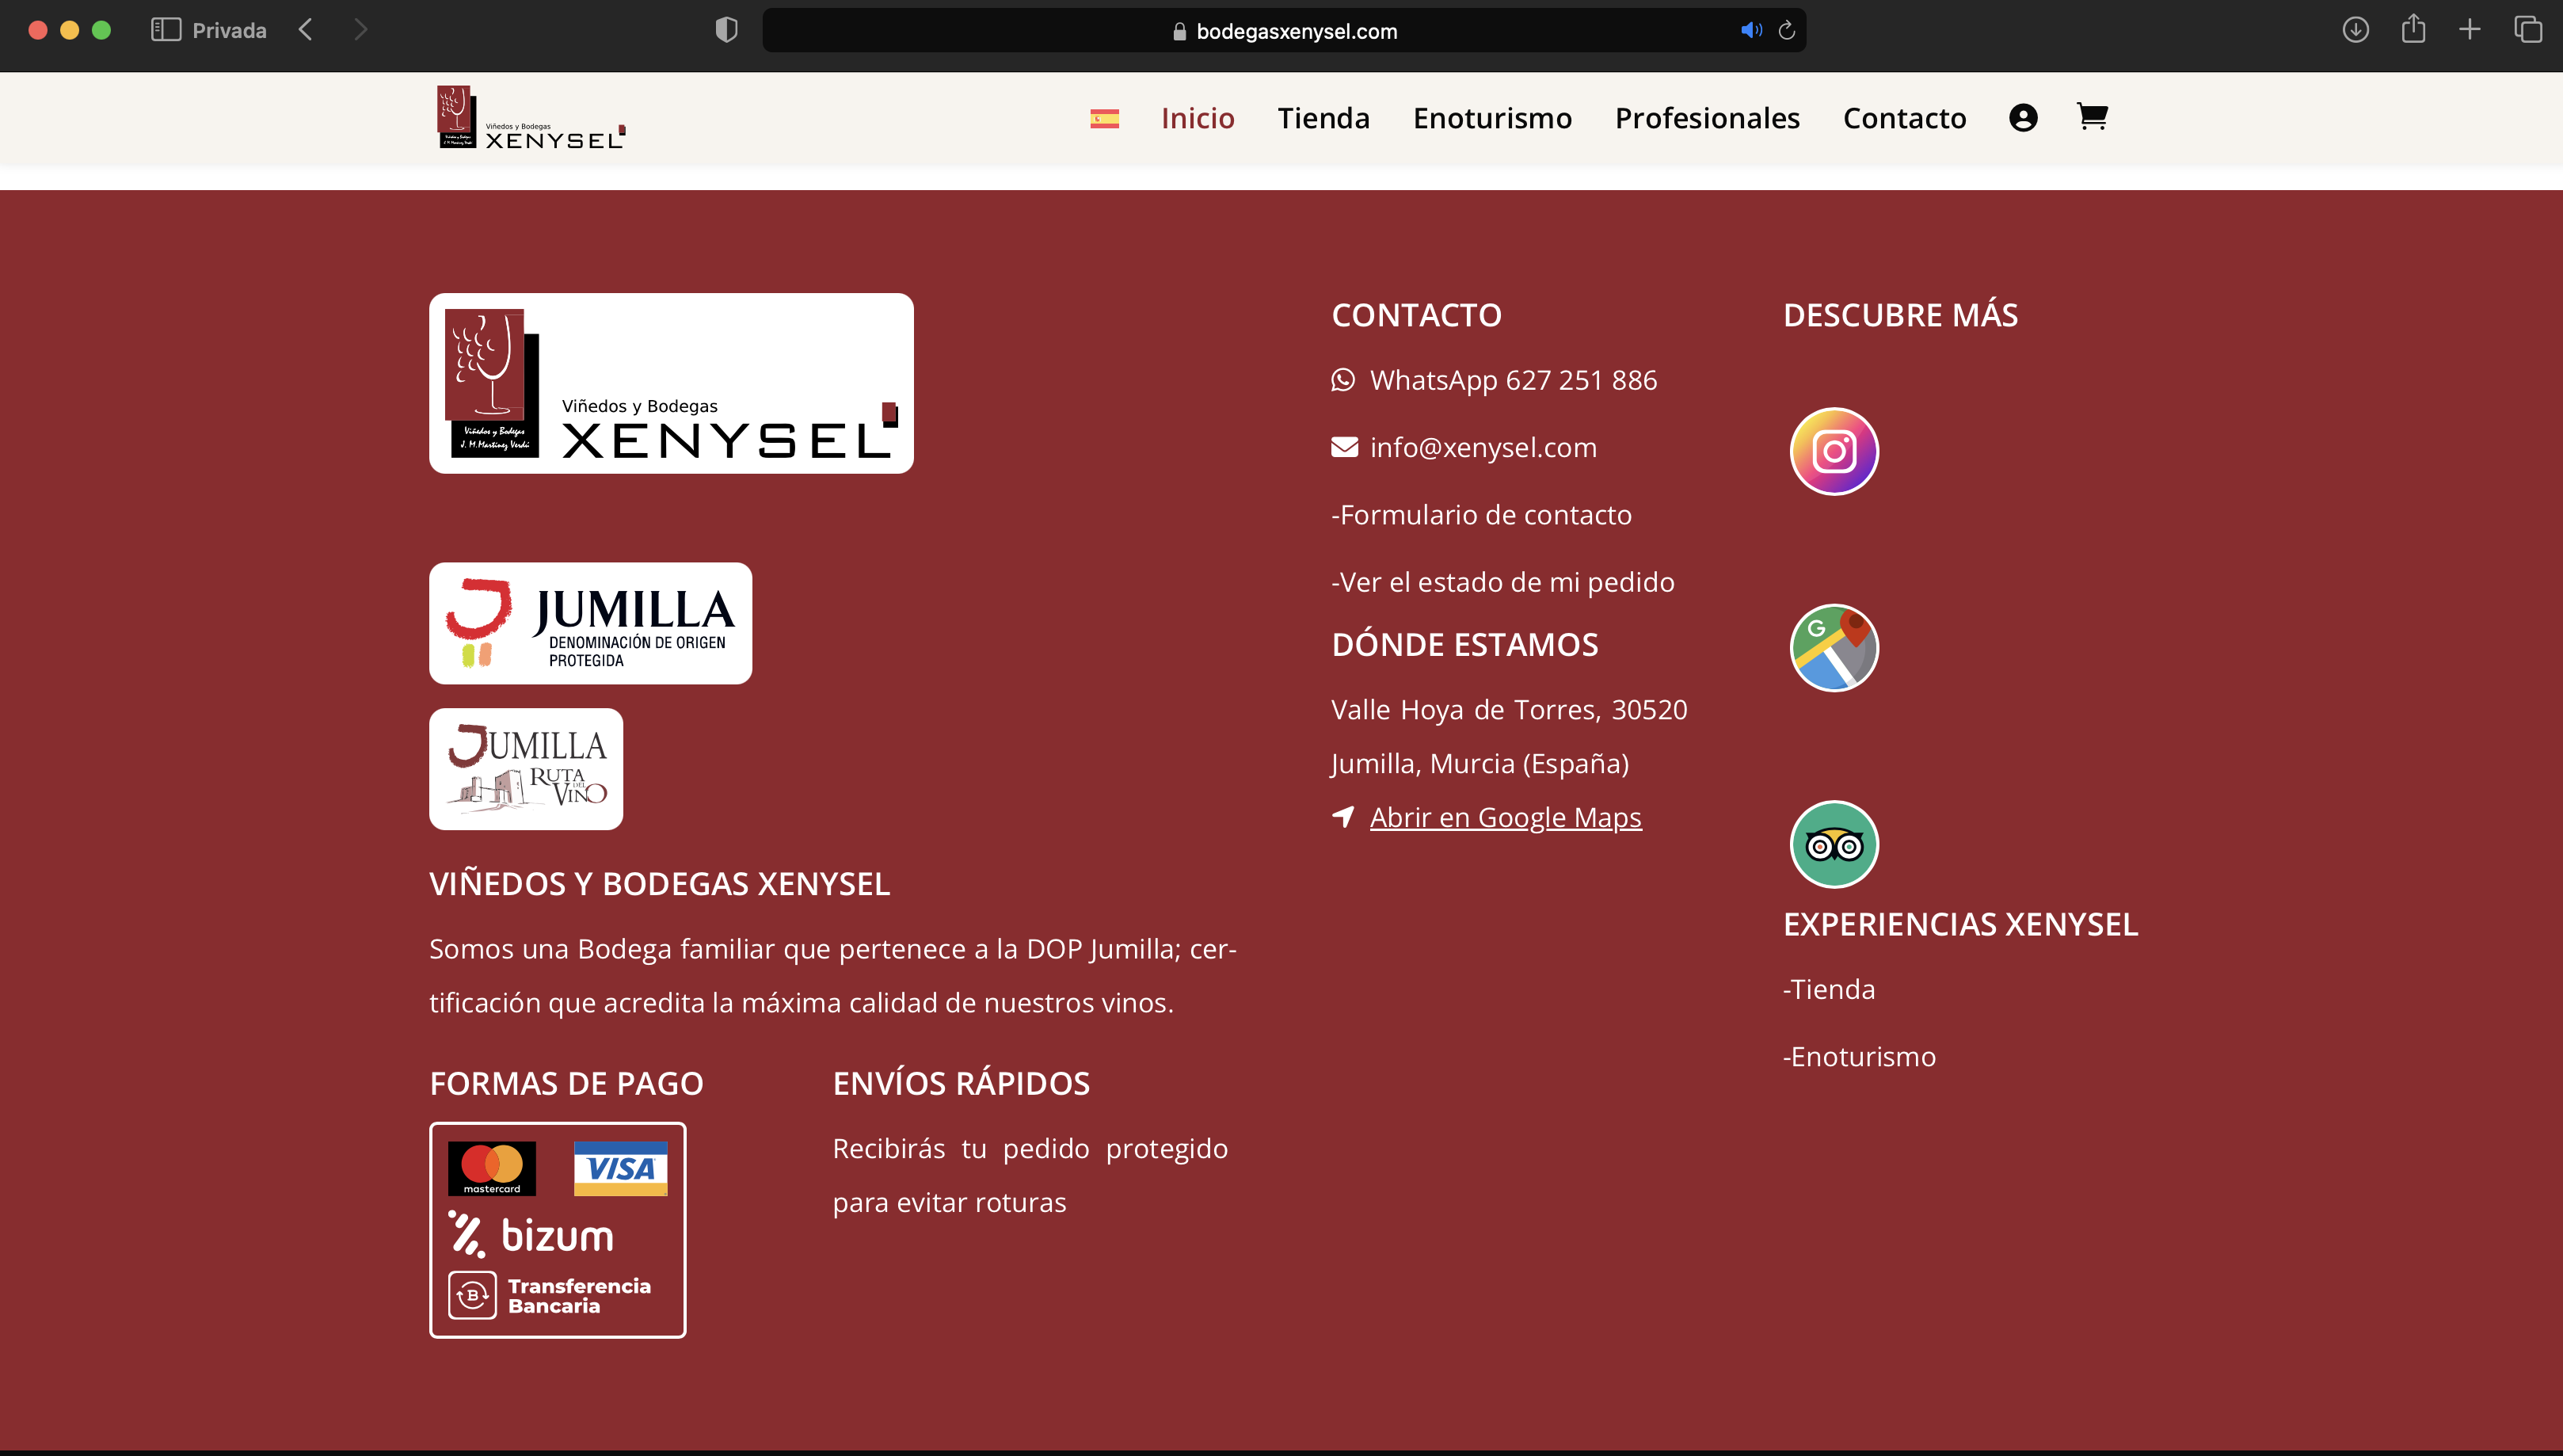The height and width of the screenshot is (1456, 2563).
Task: Click the Transferencia Bancaria payment logo
Action: pyautogui.click(x=550, y=1295)
